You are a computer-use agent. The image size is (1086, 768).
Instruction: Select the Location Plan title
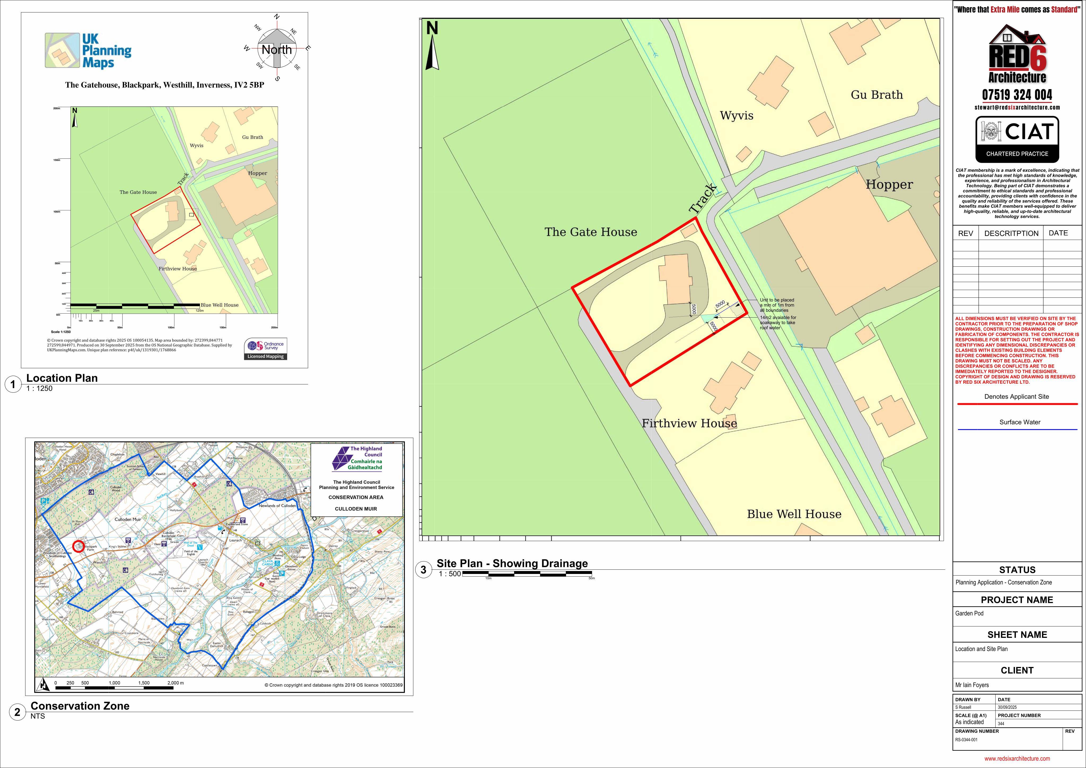pyautogui.click(x=62, y=378)
